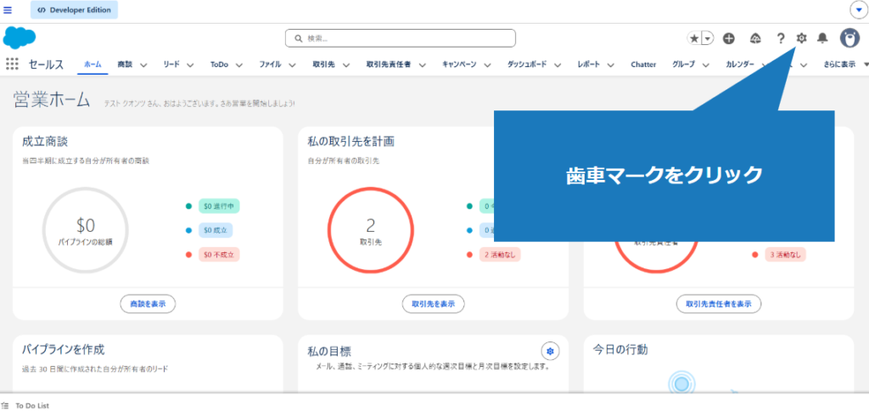Click the goals settings icon in 私の目標
869x411 pixels.
pos(551,351)
